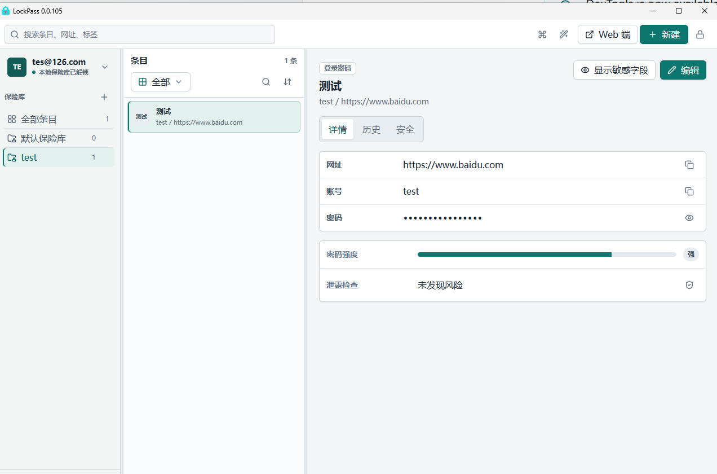Switch to the 历史 tab
This screenshot has height=474, width=717.
coord(371,129)
